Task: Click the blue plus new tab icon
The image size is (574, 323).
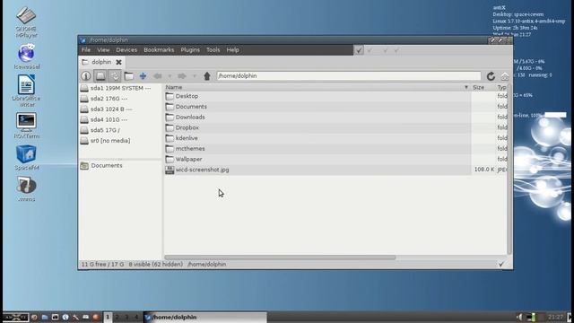Action: tap(143, 75)
